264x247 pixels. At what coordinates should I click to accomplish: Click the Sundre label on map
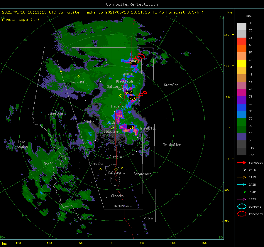[89, 122]
